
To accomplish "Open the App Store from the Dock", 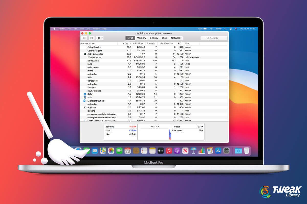I will click(218, 150).
